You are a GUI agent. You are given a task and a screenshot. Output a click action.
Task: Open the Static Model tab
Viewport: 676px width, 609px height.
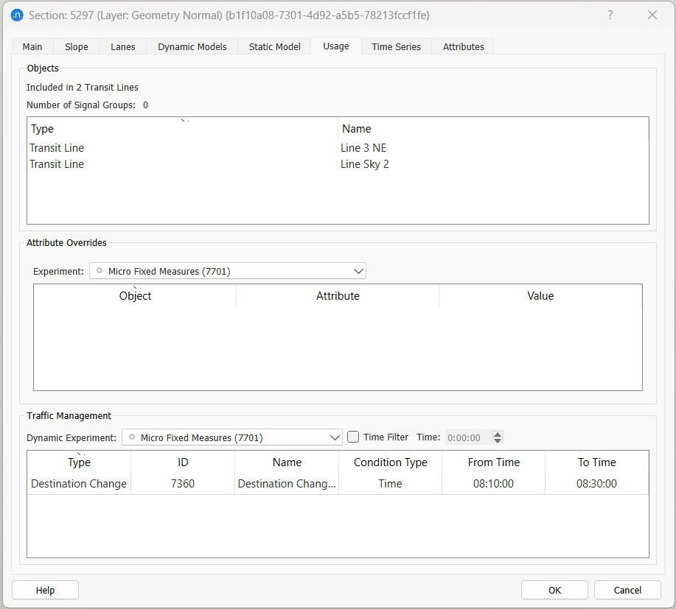pos(274,46)
